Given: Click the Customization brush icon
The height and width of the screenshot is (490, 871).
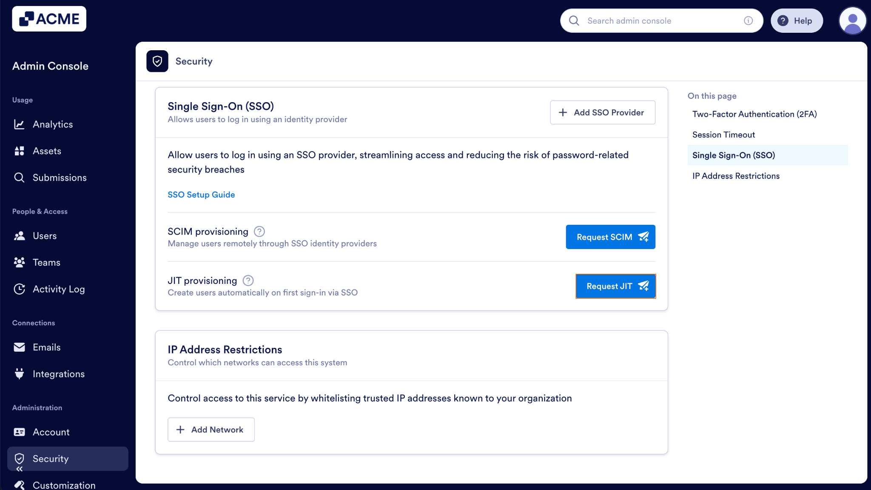Looking at the screenshot, I should click(19, 485).
